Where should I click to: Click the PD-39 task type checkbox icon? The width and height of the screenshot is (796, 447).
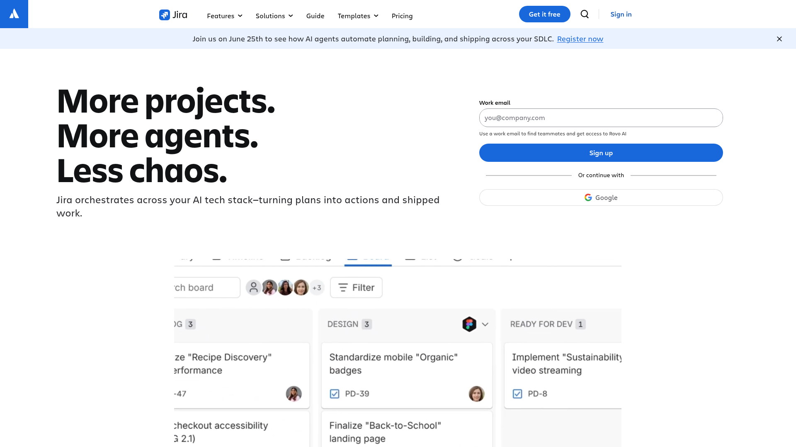(335, 394)
